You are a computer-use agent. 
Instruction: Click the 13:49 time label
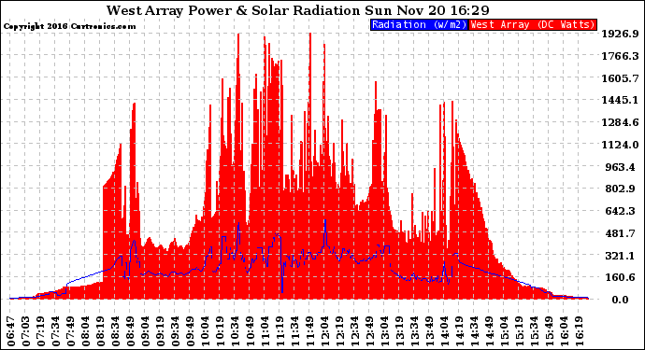429,331
